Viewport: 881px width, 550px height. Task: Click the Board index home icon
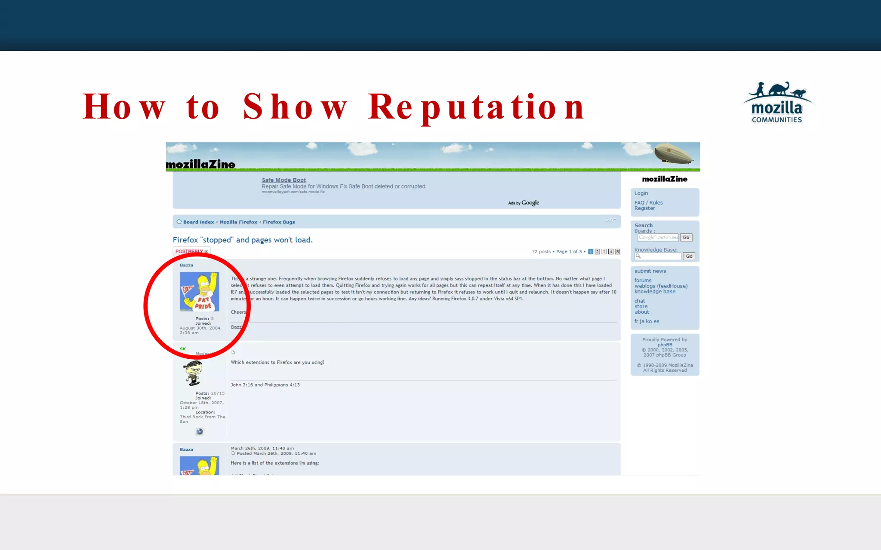pyautogui.click(x=179, y=222)
